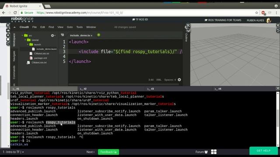Expand the terminal panel to fullscreen
The height and width of the screenshot is (157, 280).
278,88
